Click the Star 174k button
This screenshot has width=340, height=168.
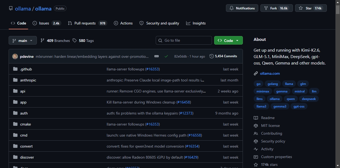[x=311, y=8]
